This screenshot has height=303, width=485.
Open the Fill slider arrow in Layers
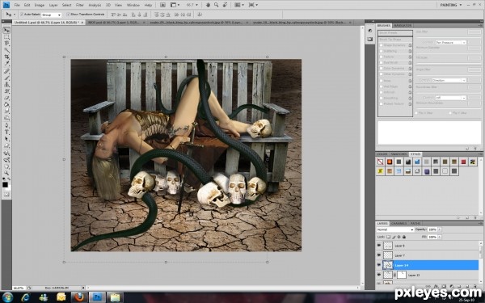tap(440, 237)
